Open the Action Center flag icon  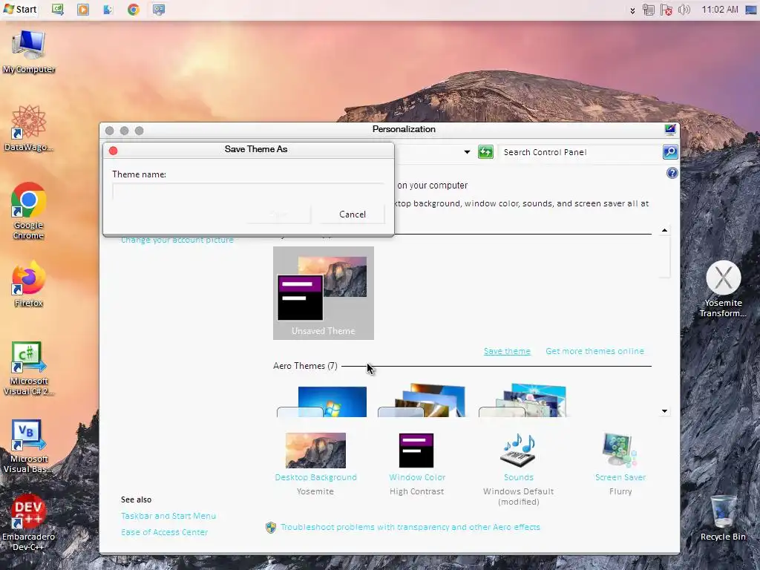click(x=666, y=10)
